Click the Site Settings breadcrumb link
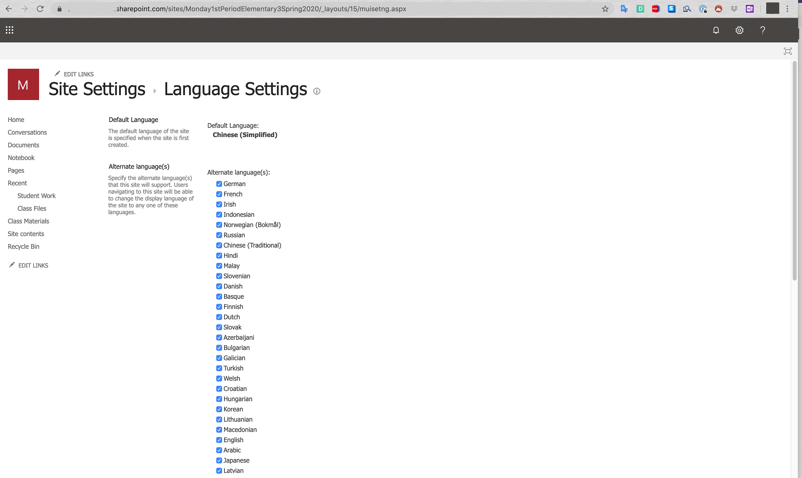This screenshot has height=478, width=802. click(x=97, y=89)
